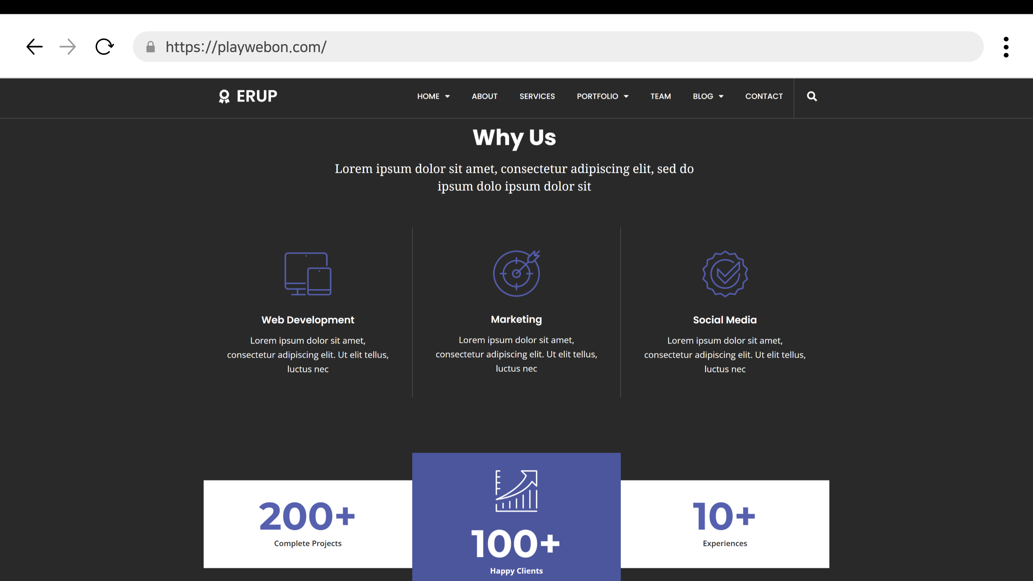The height and width of the screenshot is (581, 1033).
Task: Go to the CONTACT page
Action: pyautogui.click(x=763, y=96)
